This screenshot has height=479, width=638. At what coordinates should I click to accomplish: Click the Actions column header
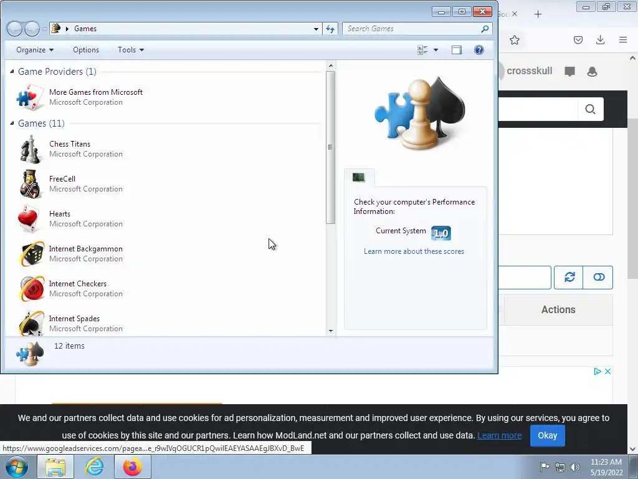coord(558,309)
